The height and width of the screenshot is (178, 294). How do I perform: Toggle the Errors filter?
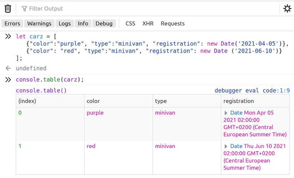pos(12,23)
